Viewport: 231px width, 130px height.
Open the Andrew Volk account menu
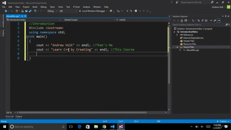[219, 7]
